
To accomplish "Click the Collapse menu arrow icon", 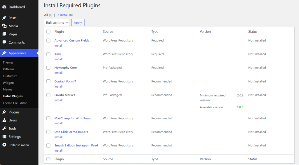I will (x=4, y=145).
